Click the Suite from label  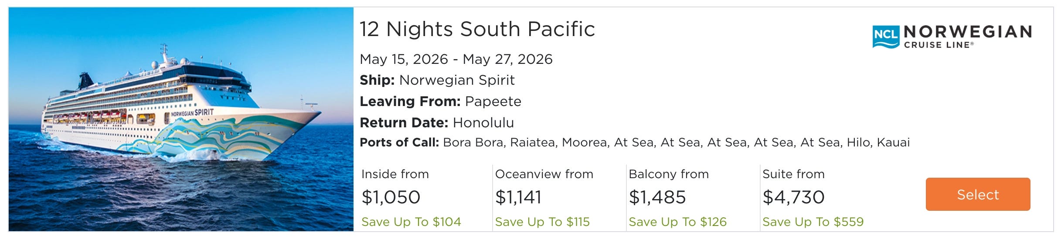793,174
